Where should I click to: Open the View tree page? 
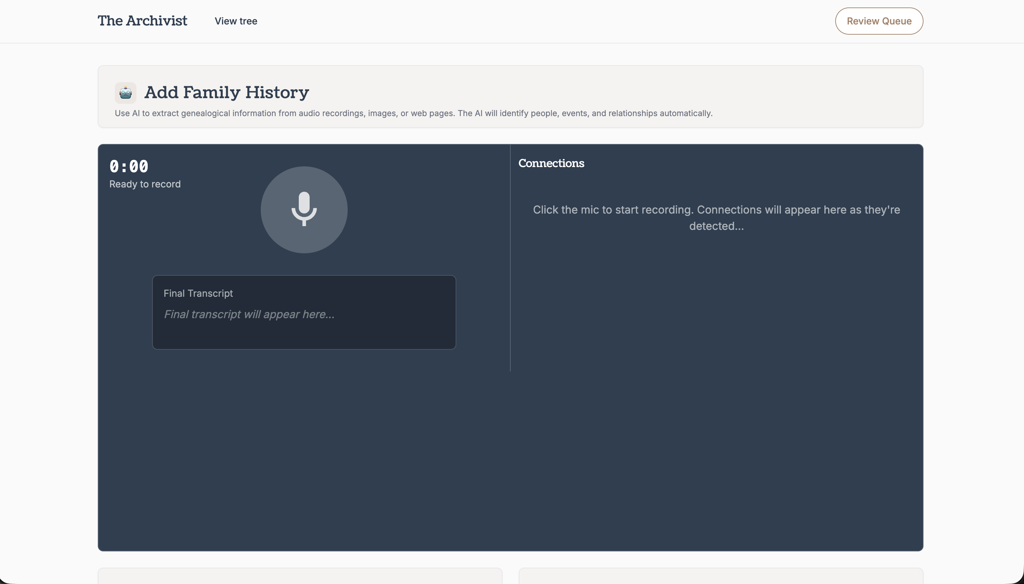point(236,21)
